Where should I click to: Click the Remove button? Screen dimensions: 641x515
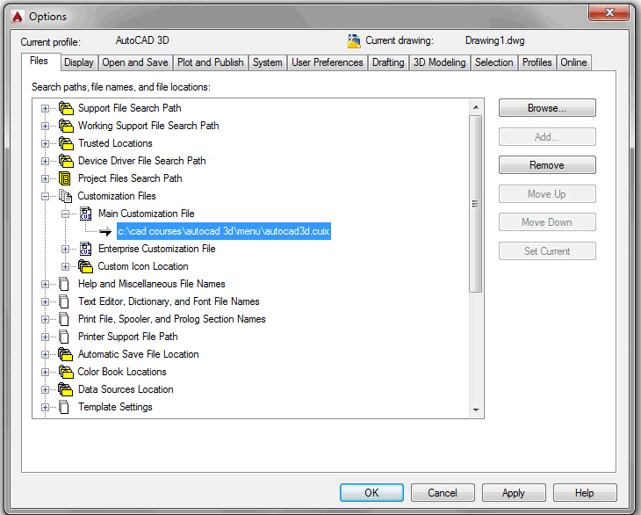click(x=546, y=165)
